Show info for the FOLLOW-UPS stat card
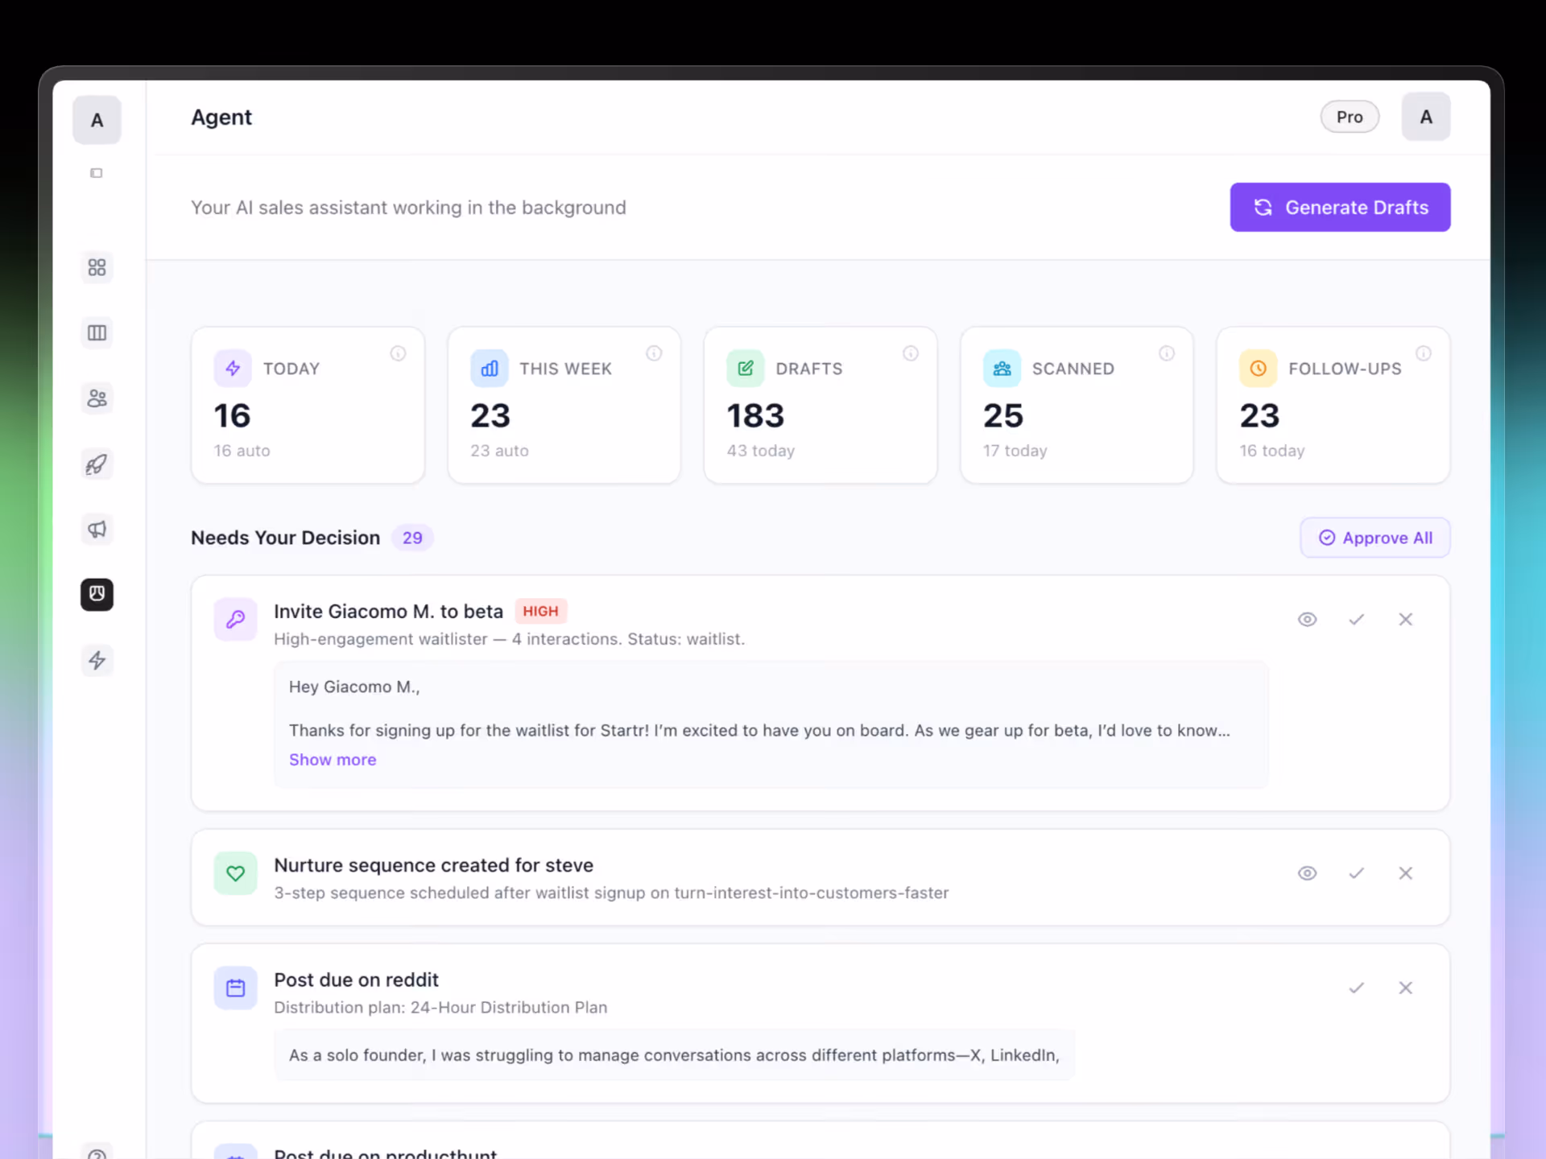This screenshot has height=1159, width=1546. pos(1423,353)
